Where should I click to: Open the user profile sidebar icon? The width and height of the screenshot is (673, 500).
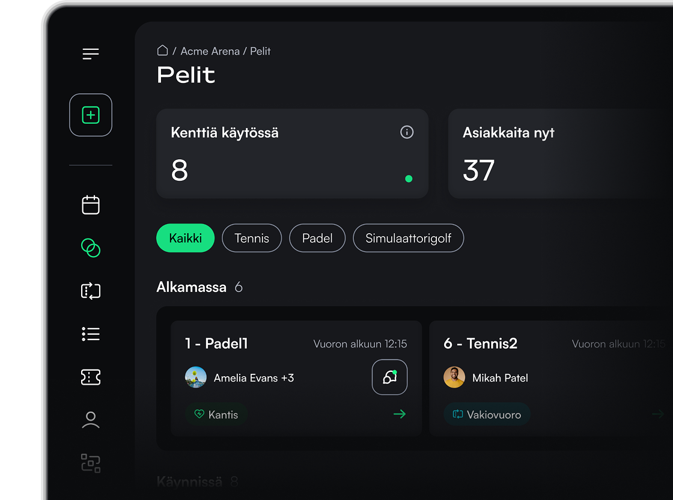click(x=91, y=419)
